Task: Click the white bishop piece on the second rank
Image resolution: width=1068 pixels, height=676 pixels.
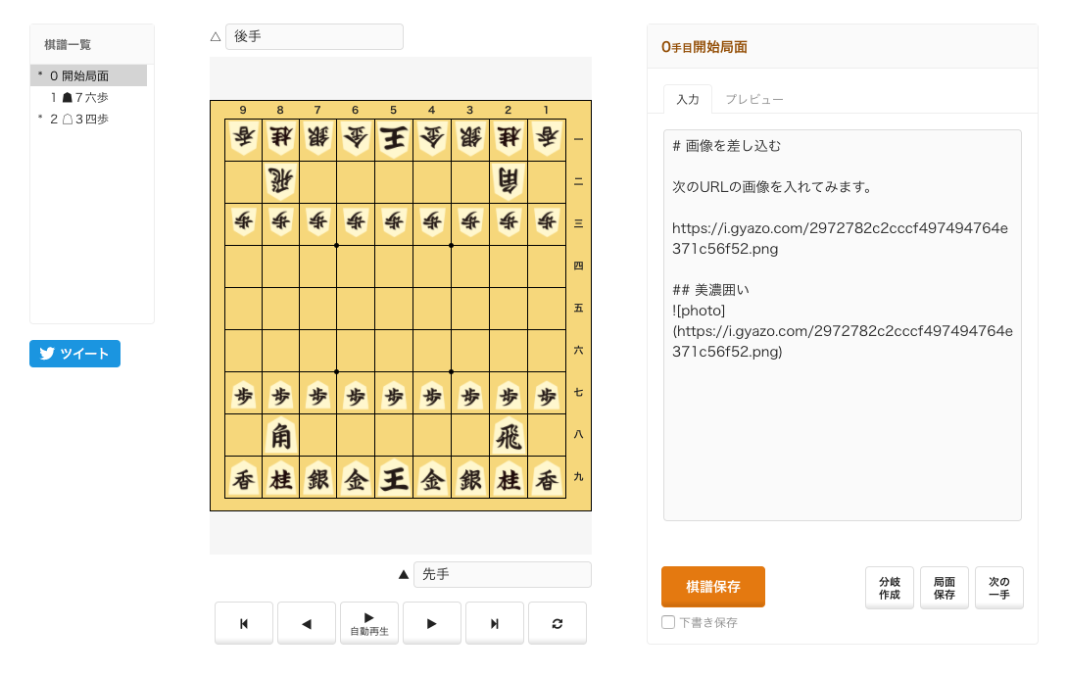Action: (x=509, y=181)
